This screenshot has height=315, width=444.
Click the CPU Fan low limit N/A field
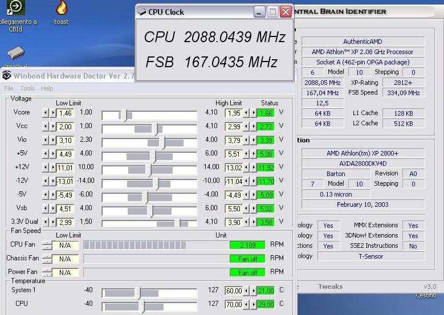[65, 245]
